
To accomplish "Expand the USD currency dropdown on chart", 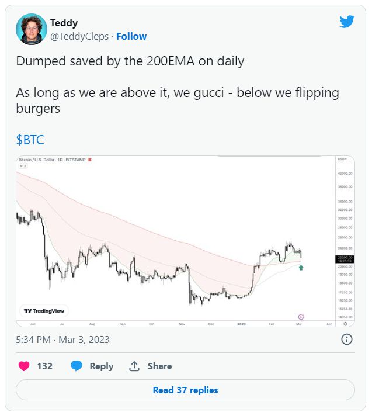I will tap(342, 159).
